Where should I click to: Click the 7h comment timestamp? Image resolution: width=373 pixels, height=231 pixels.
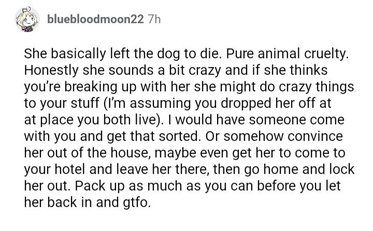pos(154,20)
